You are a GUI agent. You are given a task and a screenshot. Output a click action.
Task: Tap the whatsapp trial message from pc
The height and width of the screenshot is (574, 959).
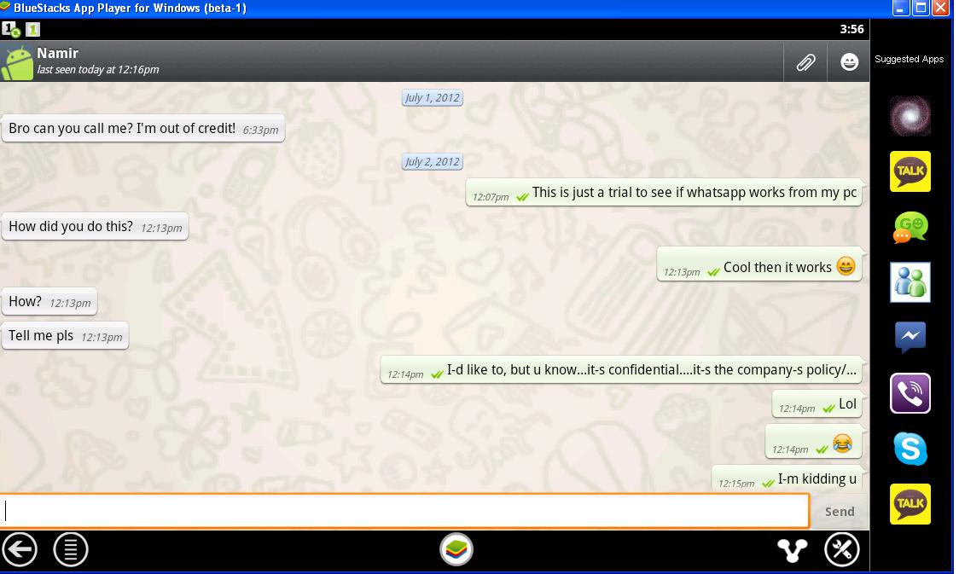coord(664,193)
